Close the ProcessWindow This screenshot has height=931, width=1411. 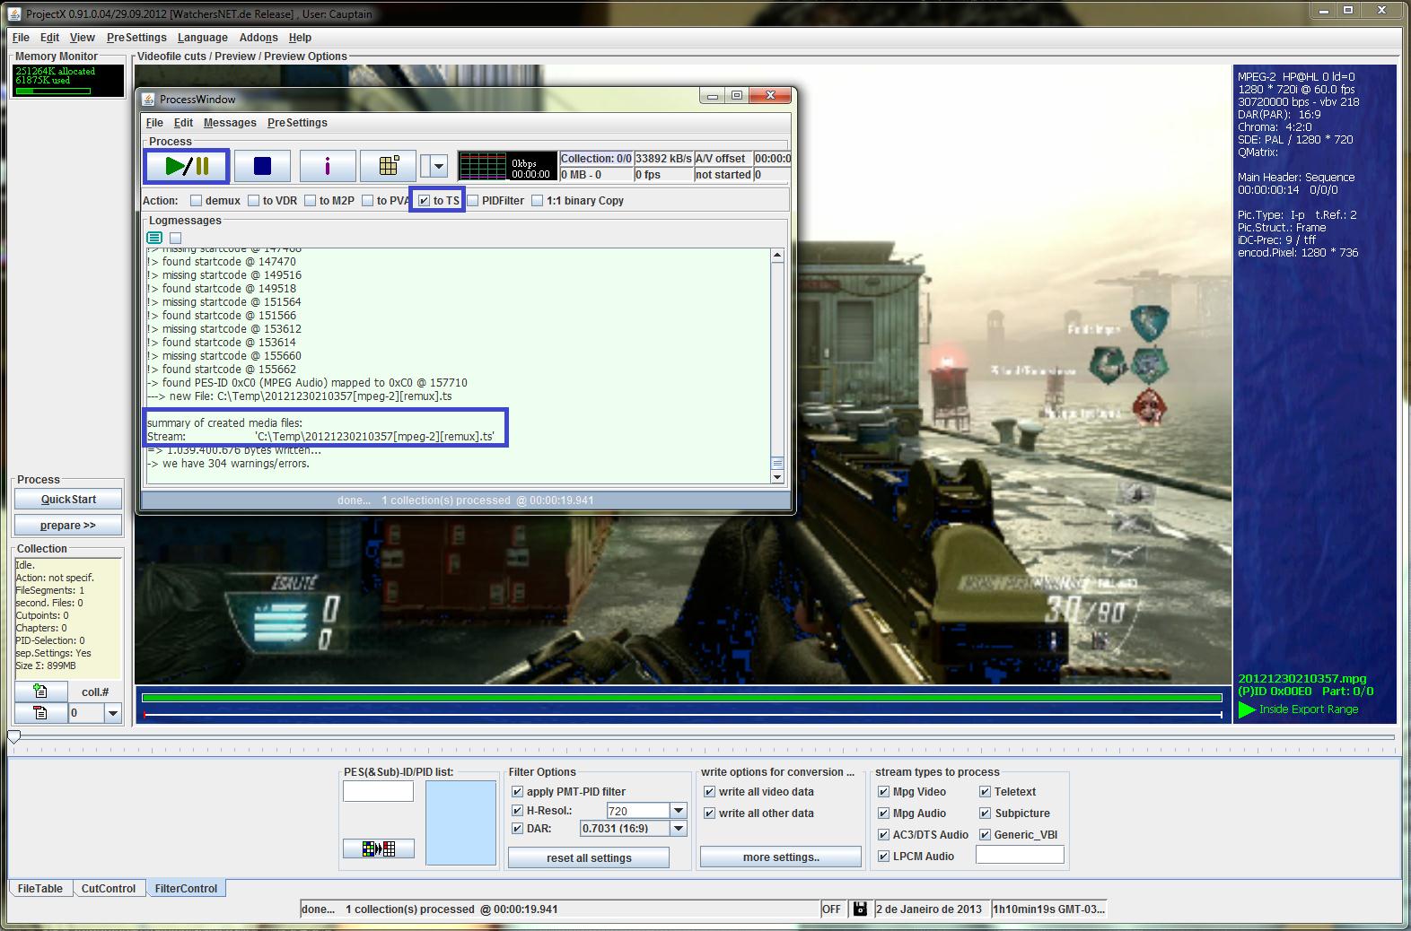(769, 95)
